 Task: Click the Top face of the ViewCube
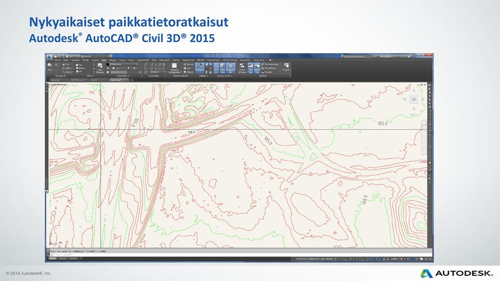(x=414, y=100)
